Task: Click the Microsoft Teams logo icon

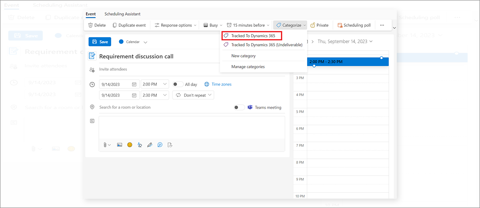Action: (250, 107)
